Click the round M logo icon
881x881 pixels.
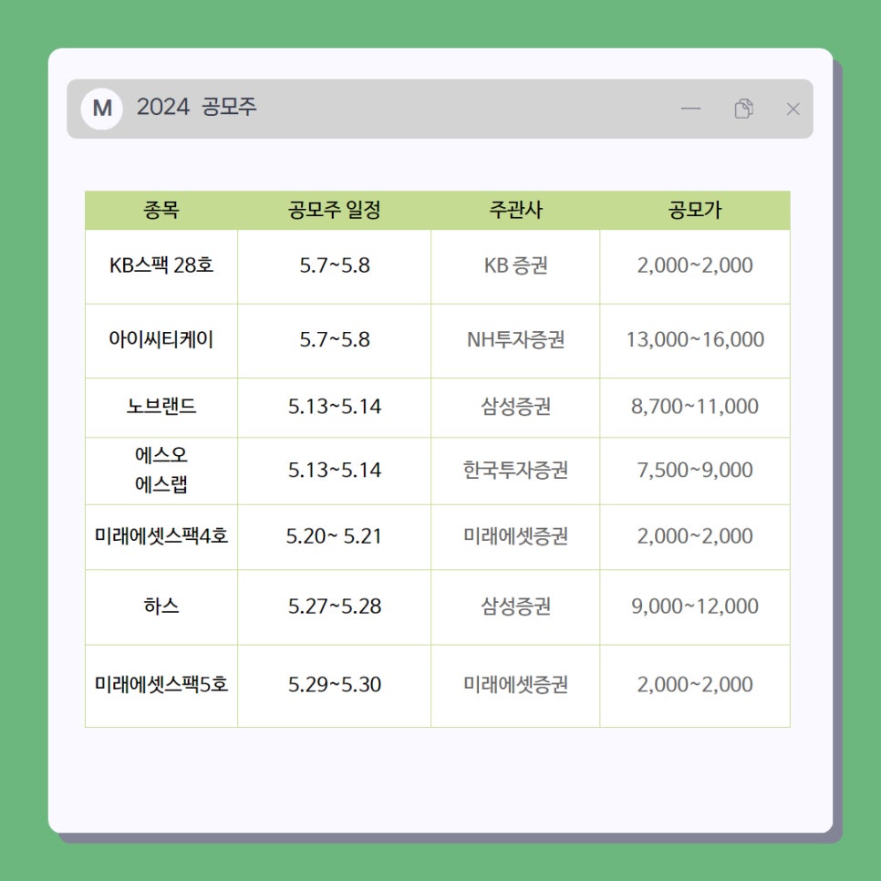point(102,109)
